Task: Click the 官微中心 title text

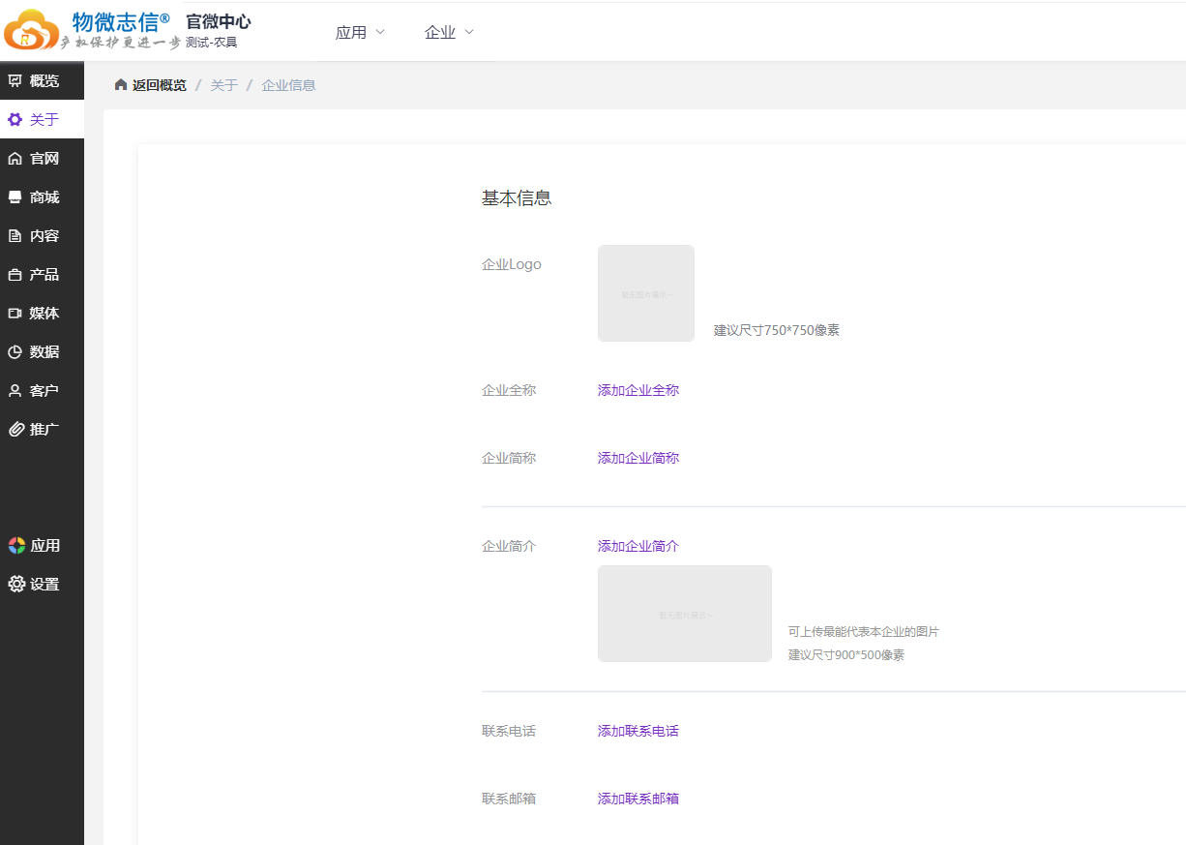Action: [219, 21]
